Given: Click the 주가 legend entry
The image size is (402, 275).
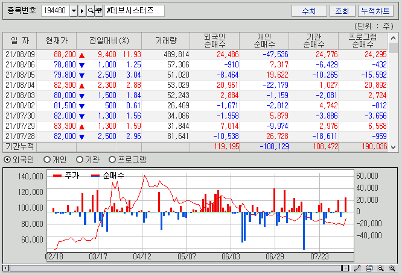Looking at the screenshot, I should (x=66, y=176).
